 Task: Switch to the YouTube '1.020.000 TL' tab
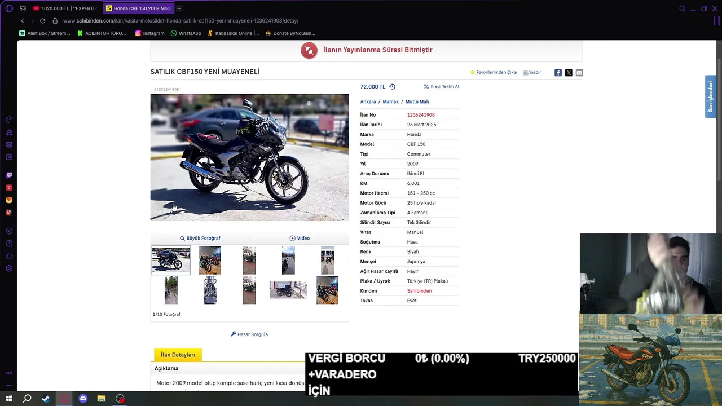65,8
